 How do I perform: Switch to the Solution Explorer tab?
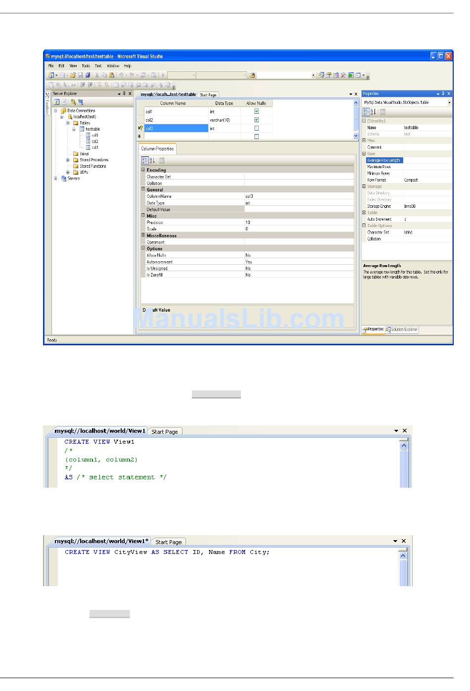point(402,329)
